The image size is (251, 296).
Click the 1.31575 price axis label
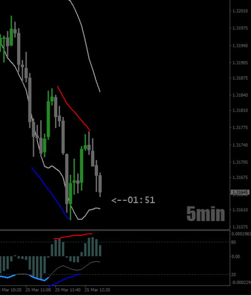pos(240,227)
